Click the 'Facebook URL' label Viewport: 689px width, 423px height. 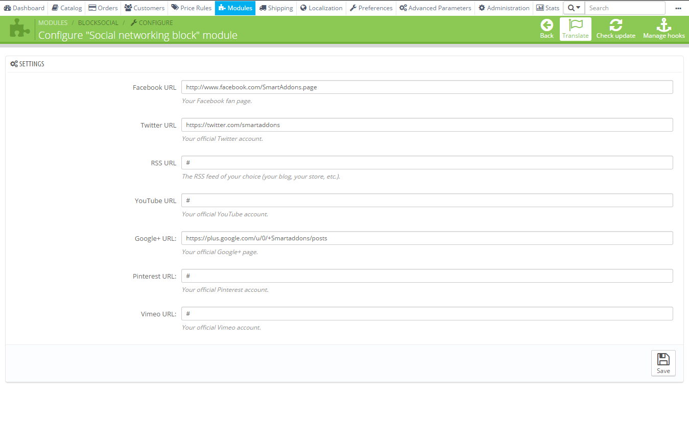(154, 87)
